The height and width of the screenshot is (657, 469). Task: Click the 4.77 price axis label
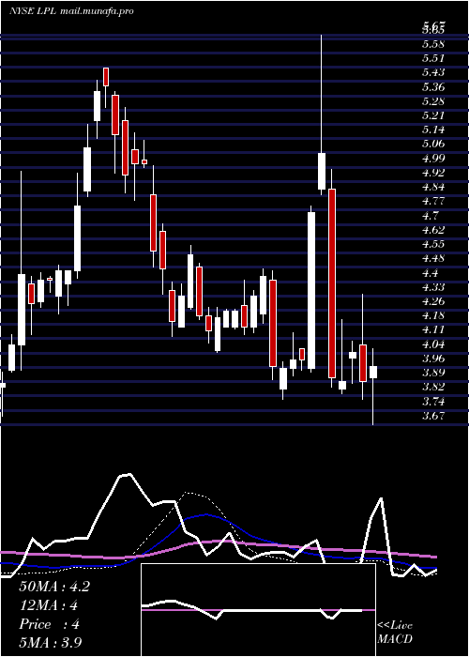click(433, 201)
